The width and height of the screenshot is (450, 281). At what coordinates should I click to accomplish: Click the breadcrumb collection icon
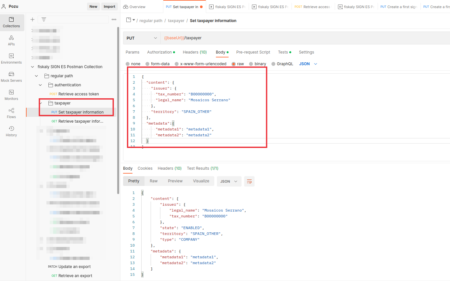pyautogui.click(x=128, y=20)
